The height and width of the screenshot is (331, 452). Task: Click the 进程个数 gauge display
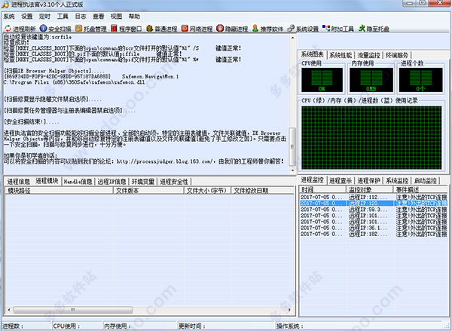(420, 80)
